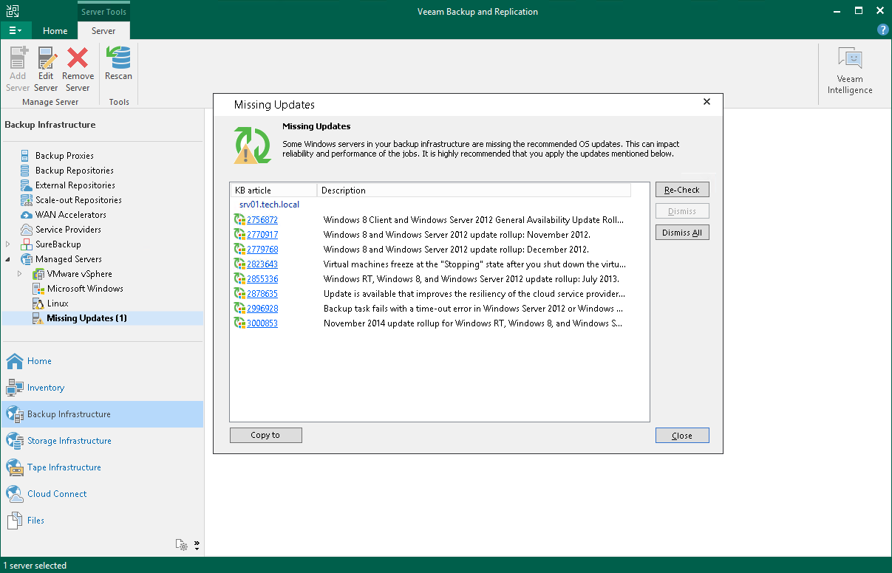Click the Veeam application icon in title bar
This screenshot has width=892, height=573.
13,11
